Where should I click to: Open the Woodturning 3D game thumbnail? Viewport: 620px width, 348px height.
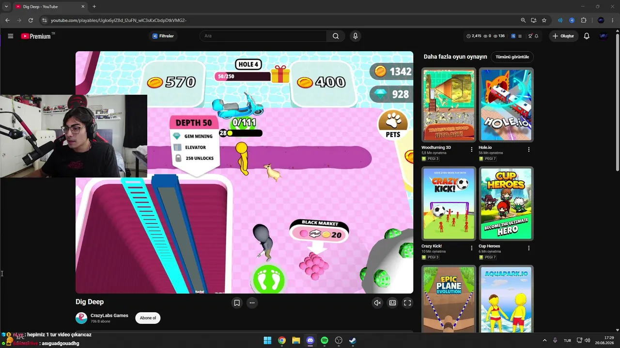coord(449,105)
